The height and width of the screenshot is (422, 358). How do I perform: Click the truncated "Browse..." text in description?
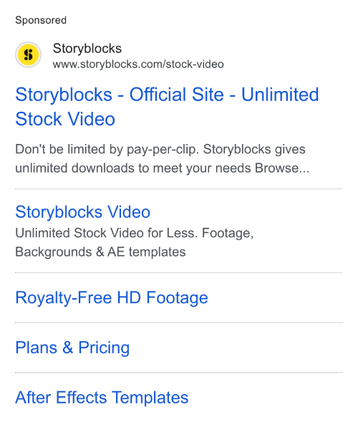pyautogui.click(x=282, y=168)
